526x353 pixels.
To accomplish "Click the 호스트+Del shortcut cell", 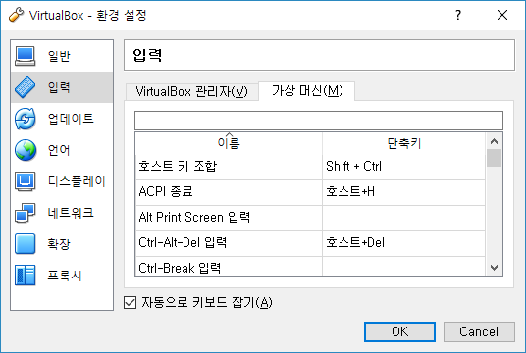I will pos(404,243).
